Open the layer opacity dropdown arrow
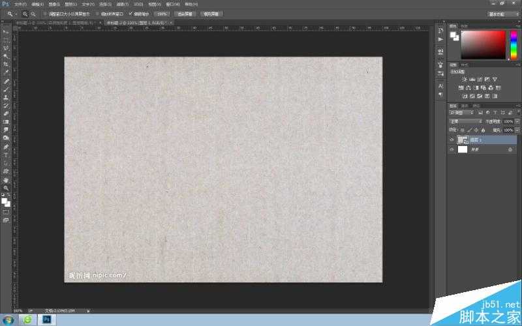Screen dimensions: 522x326 518,121
